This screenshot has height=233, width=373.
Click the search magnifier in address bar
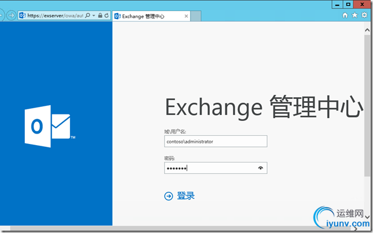point(88,16)
